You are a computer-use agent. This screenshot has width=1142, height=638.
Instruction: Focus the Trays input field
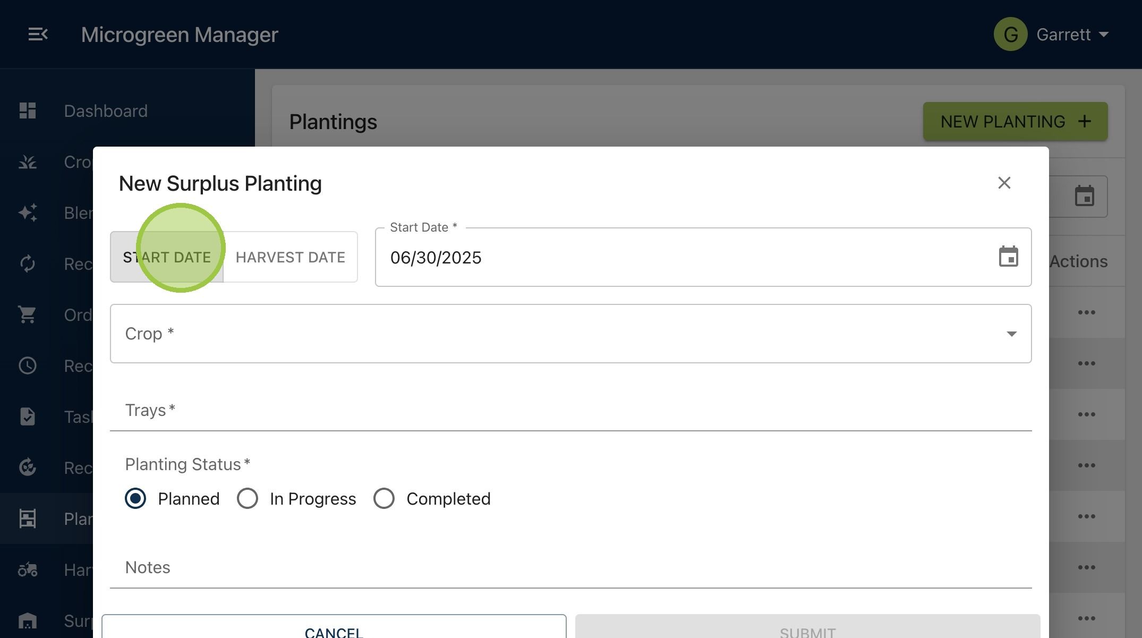(570, 410)
